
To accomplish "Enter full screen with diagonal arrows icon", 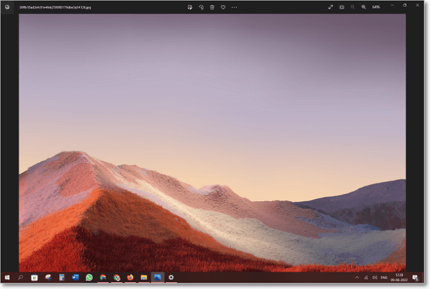I will [330, 7].
